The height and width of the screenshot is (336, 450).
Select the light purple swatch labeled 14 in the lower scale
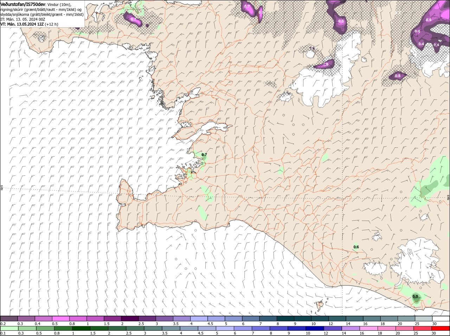(x=351, y=328)
